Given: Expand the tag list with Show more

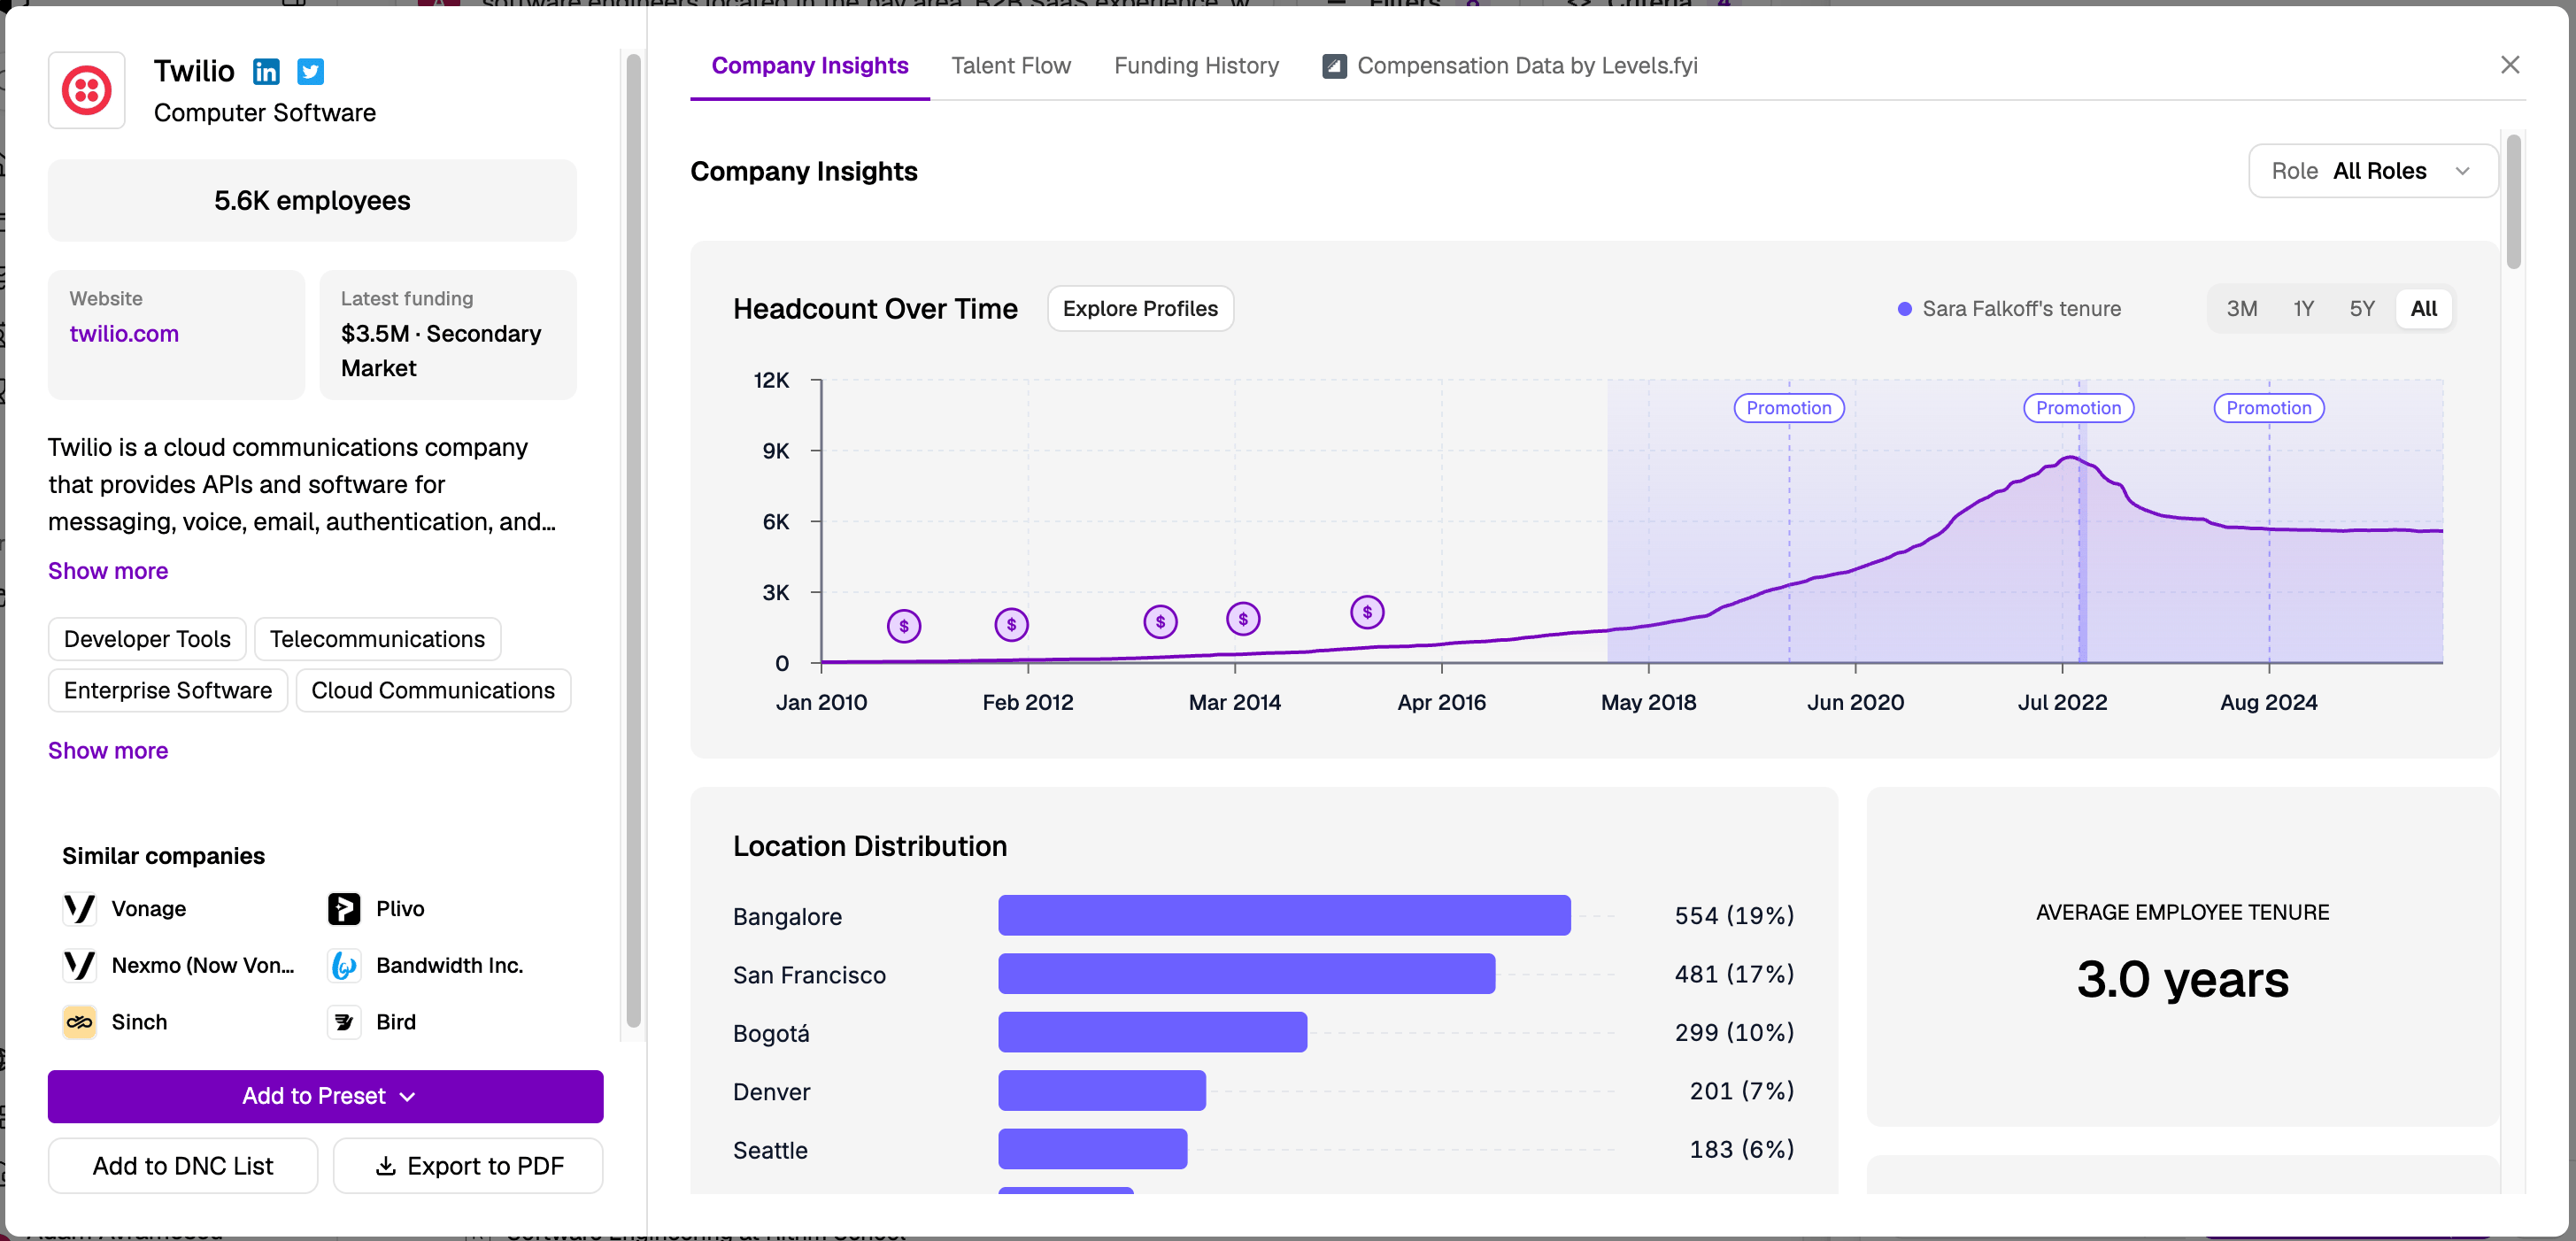Looking at the screenshot, I should point(108,751).
